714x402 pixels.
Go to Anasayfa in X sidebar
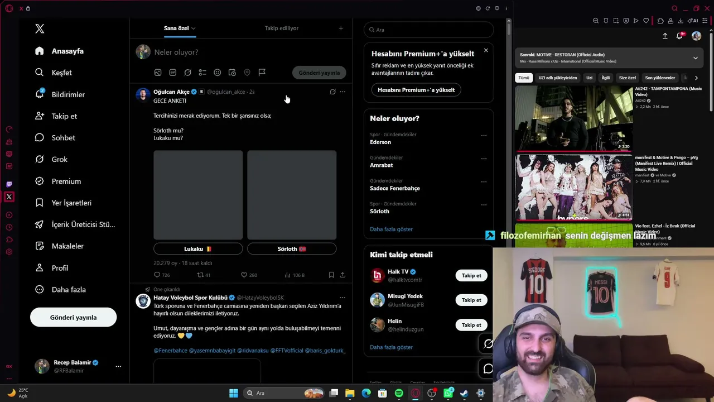59,51
